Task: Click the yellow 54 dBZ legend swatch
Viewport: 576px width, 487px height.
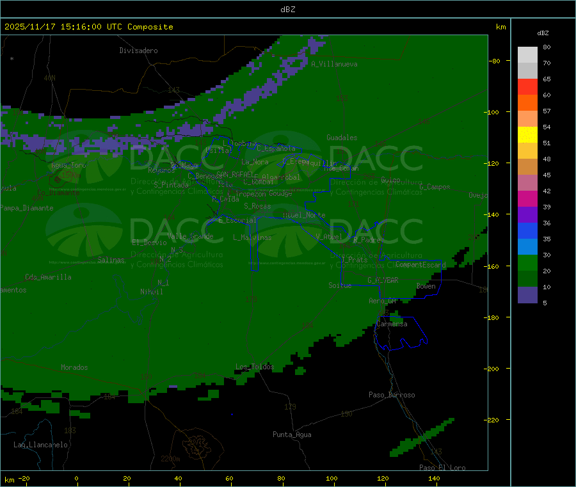Action: point(527,135)
